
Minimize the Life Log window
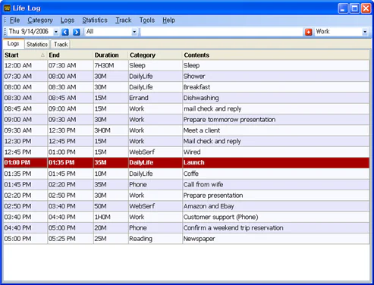[x=343, y=8]
